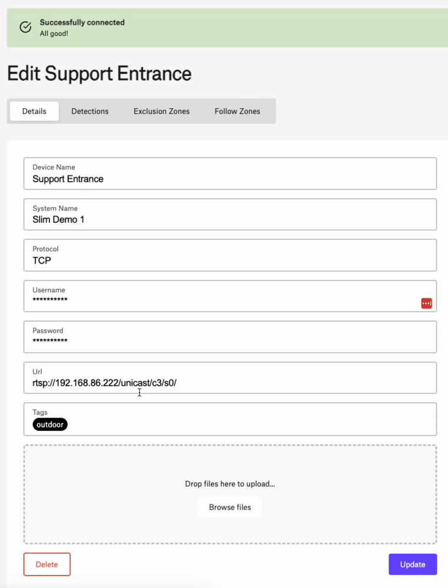Click the red password manager icon
Screen dimensions: 448x588
pos(427,303)
